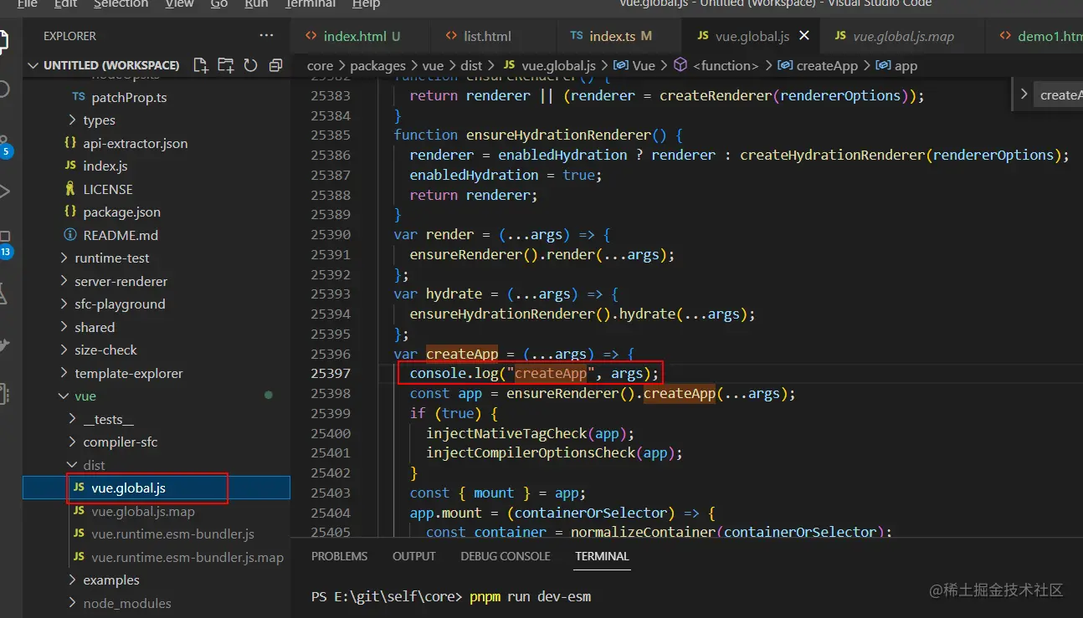Click the find widget search input
Screen dimensions: 1083x618
[1060, 94]
